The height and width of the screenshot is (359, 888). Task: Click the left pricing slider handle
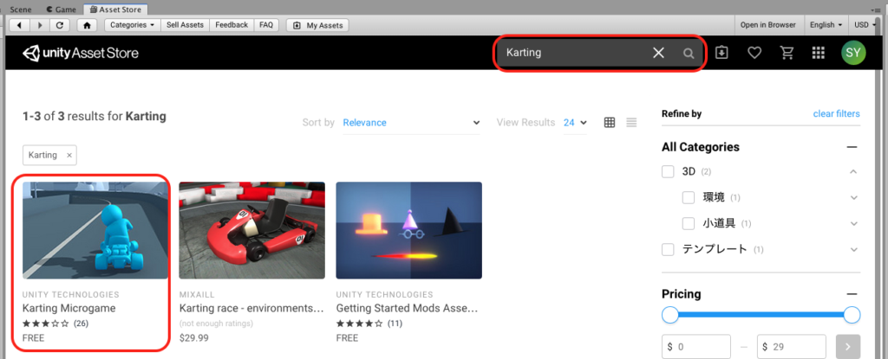pos(669,314)
